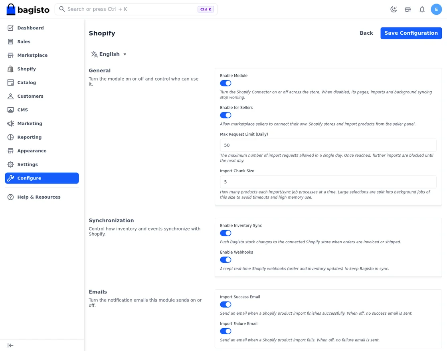This screenshot has width=447, height=351.
Task: Click the Marketing megaphone icon
Action: [x=10, y=124]
